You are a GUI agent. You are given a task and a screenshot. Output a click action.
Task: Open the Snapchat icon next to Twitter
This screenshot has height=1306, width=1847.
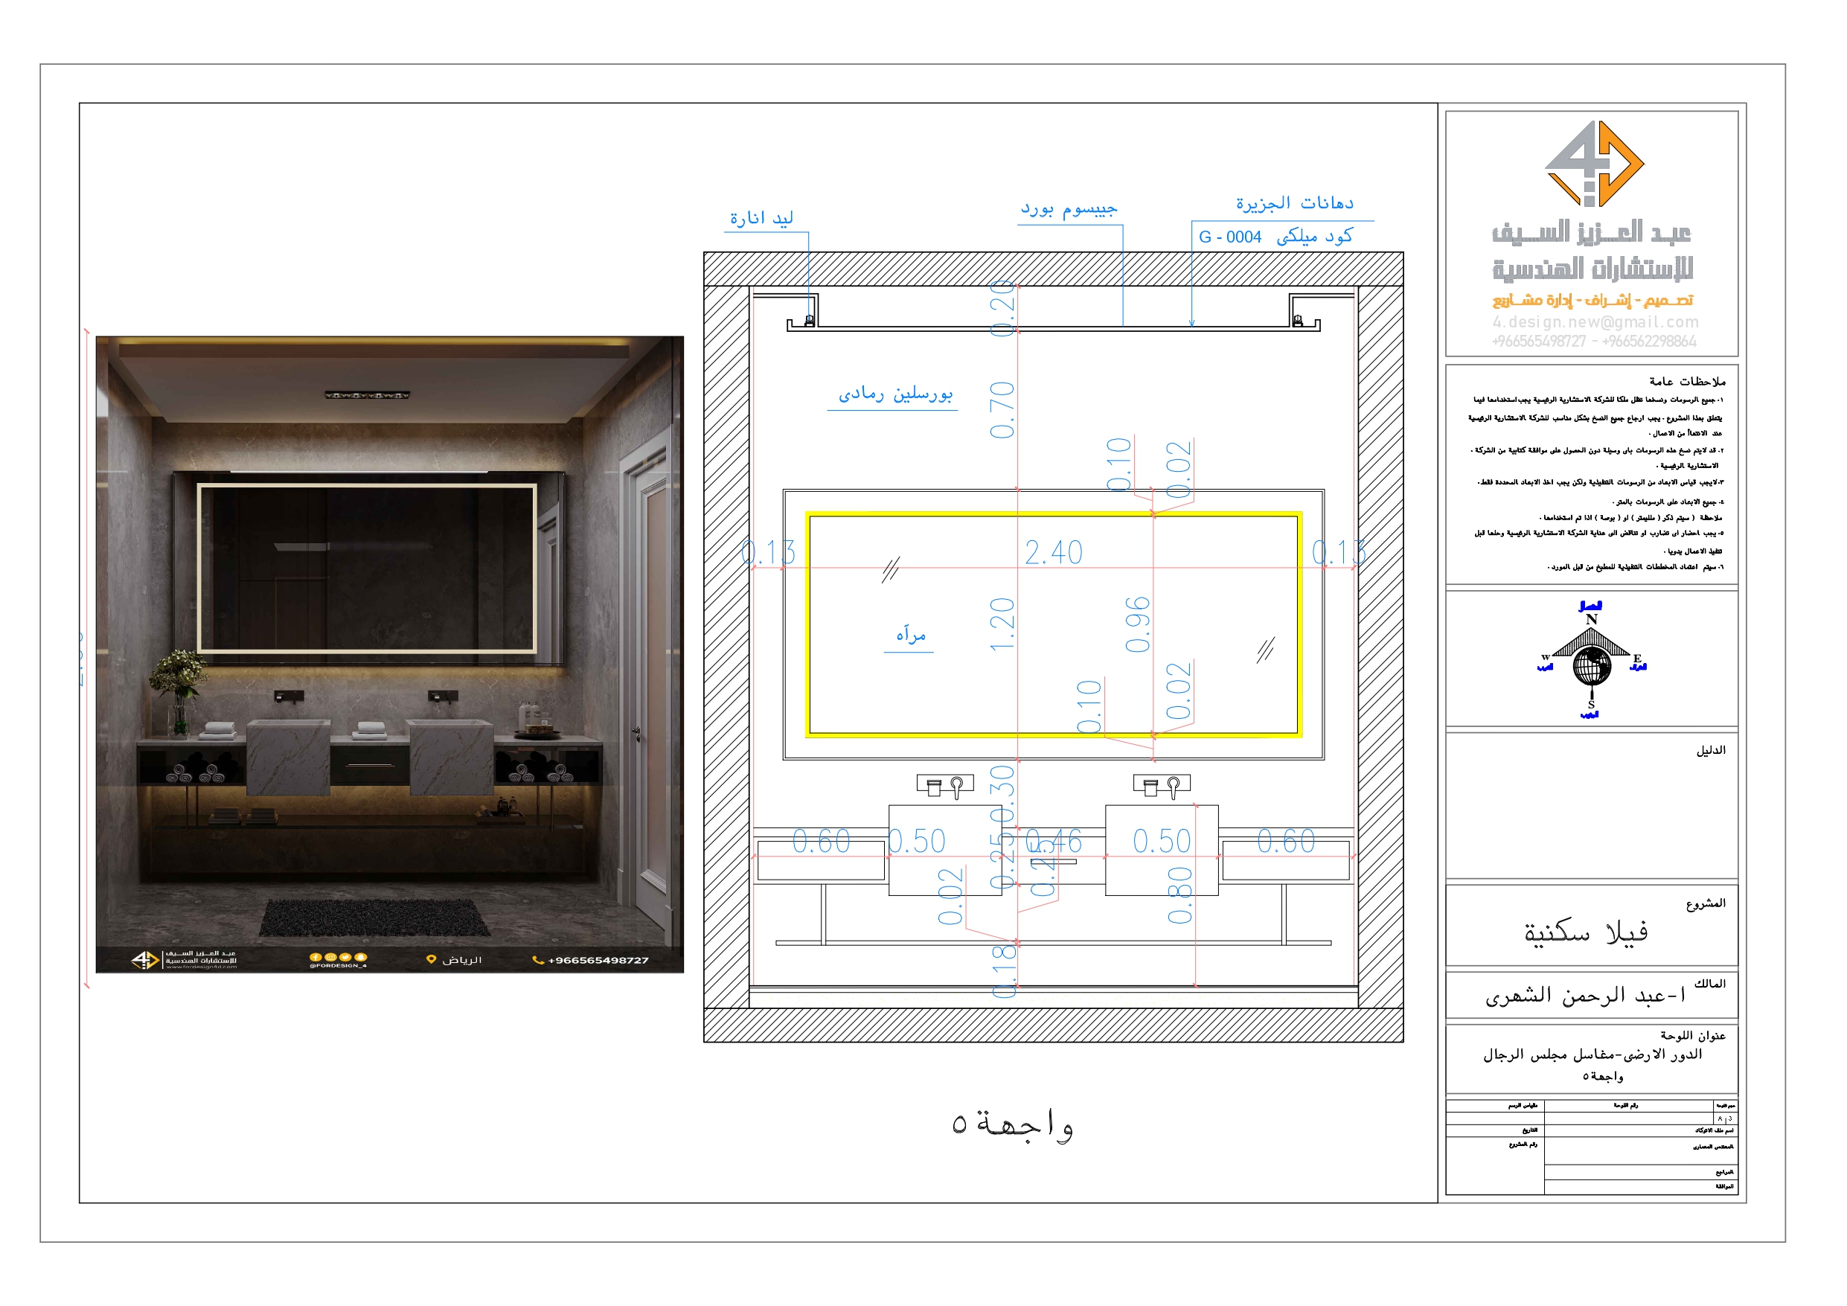point(360,958)
